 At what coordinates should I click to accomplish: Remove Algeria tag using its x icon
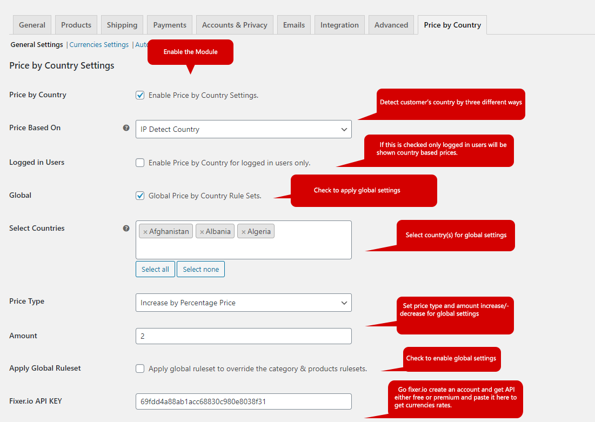tap(243, 232)
